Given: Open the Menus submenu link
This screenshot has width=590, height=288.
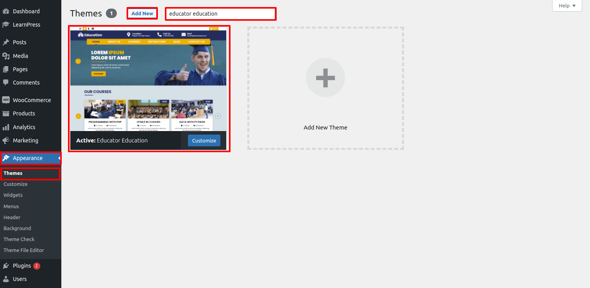Looking at the screenshot, I should [11, 206].
